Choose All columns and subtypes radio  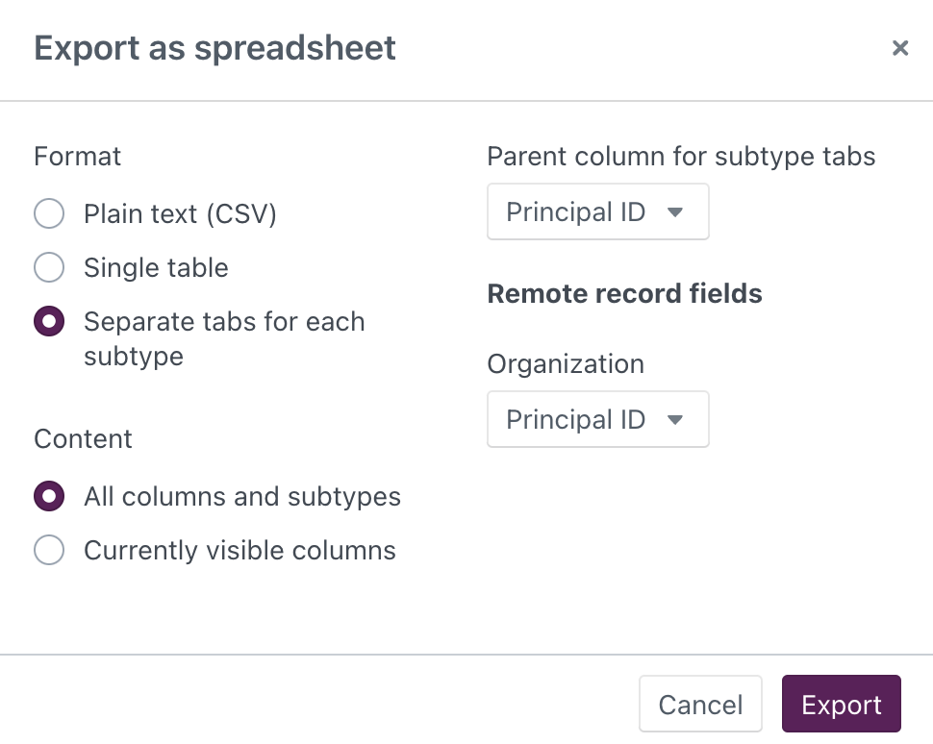49,496
